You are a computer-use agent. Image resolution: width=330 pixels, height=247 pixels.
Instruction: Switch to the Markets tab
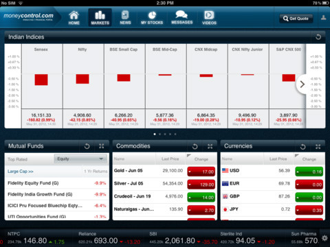click(x=100, y=18)
